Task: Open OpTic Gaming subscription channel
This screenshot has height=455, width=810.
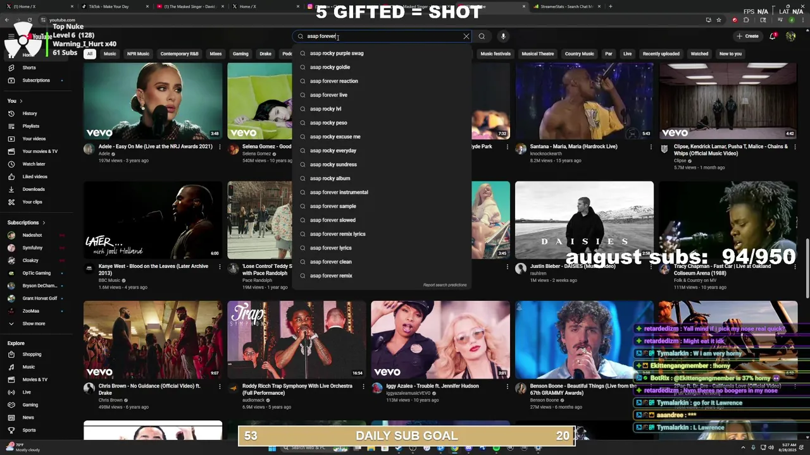Action: click(x=37, y=273)
